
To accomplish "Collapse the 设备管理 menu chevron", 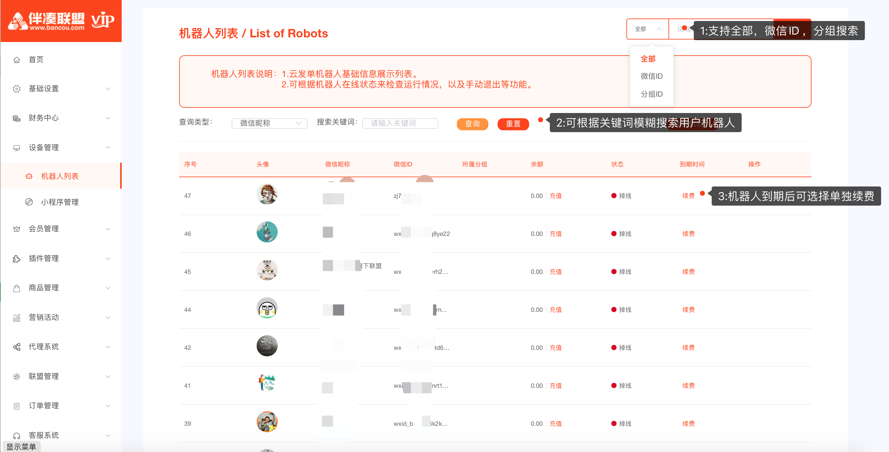I will [108, 148].
